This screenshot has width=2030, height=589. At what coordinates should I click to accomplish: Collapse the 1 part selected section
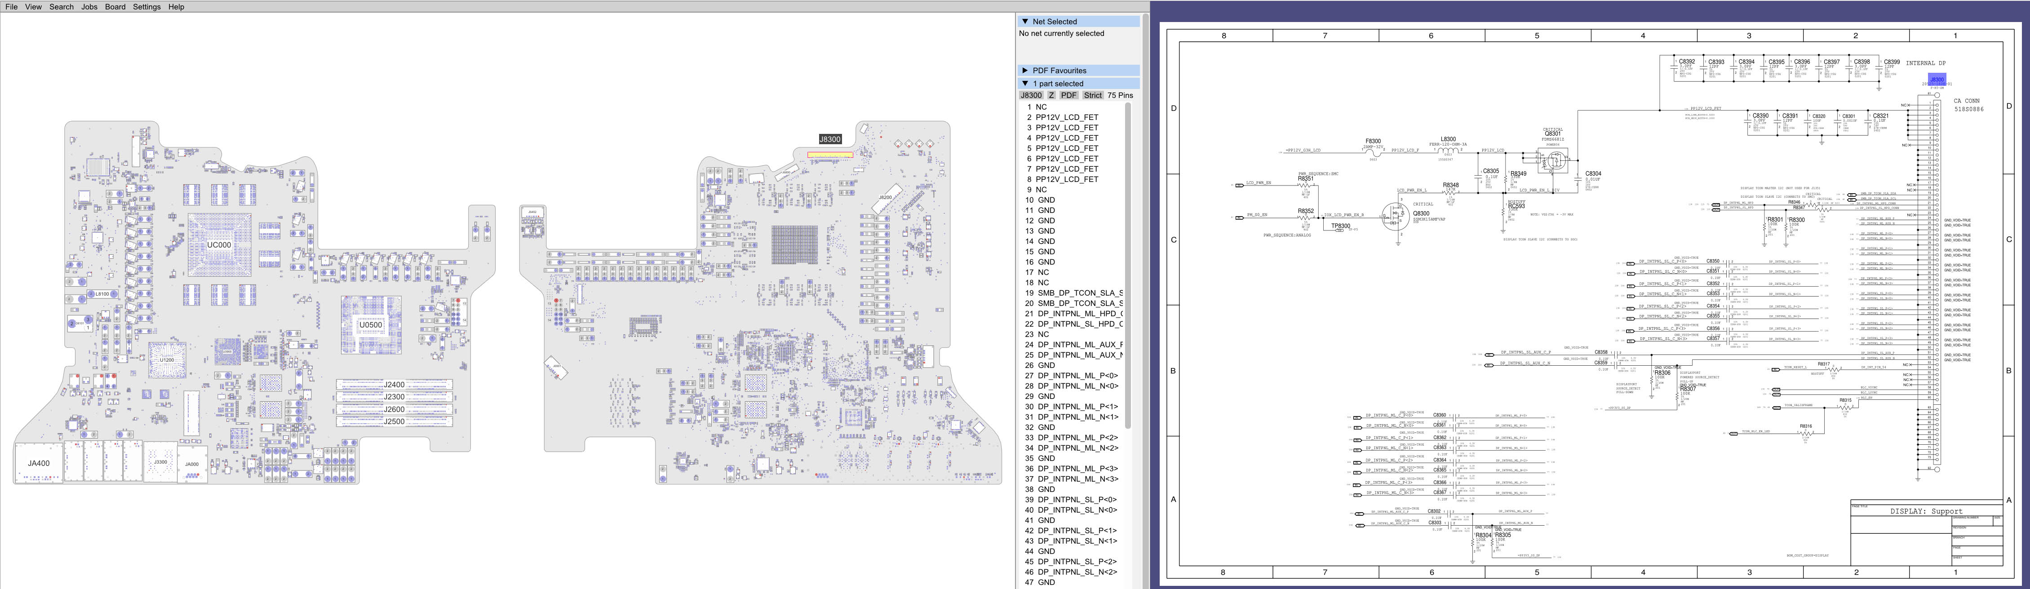click(x=1078, y=84)
